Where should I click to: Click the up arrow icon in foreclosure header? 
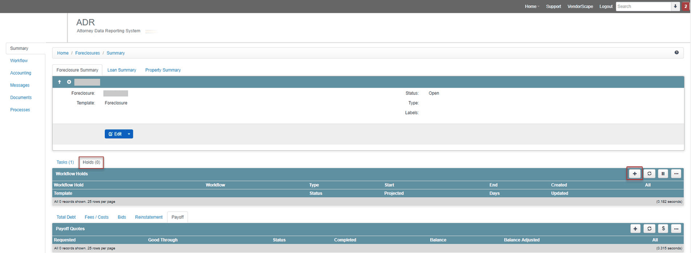point(59,82)
